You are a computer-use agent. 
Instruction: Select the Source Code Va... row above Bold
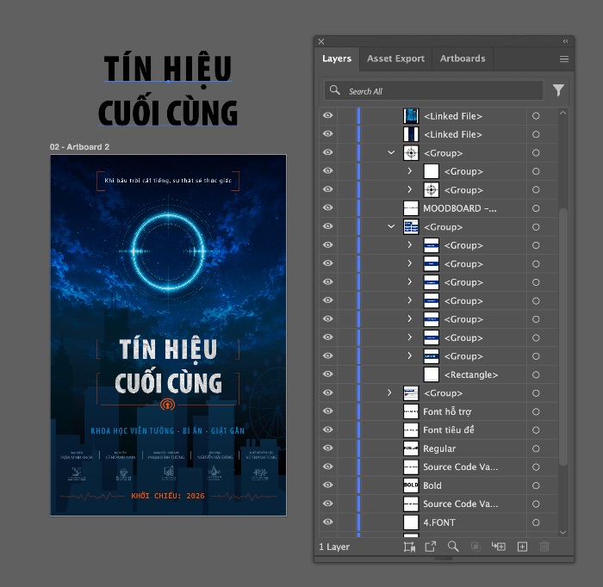coord(438,467)
